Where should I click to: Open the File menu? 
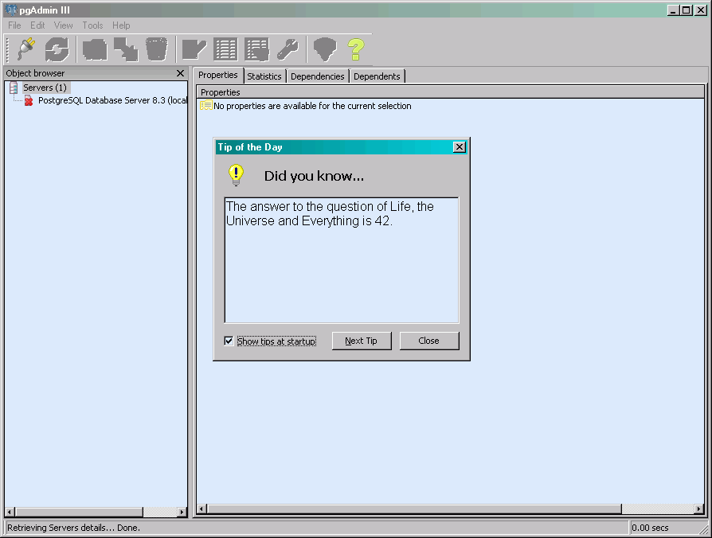tap(14, 25)
